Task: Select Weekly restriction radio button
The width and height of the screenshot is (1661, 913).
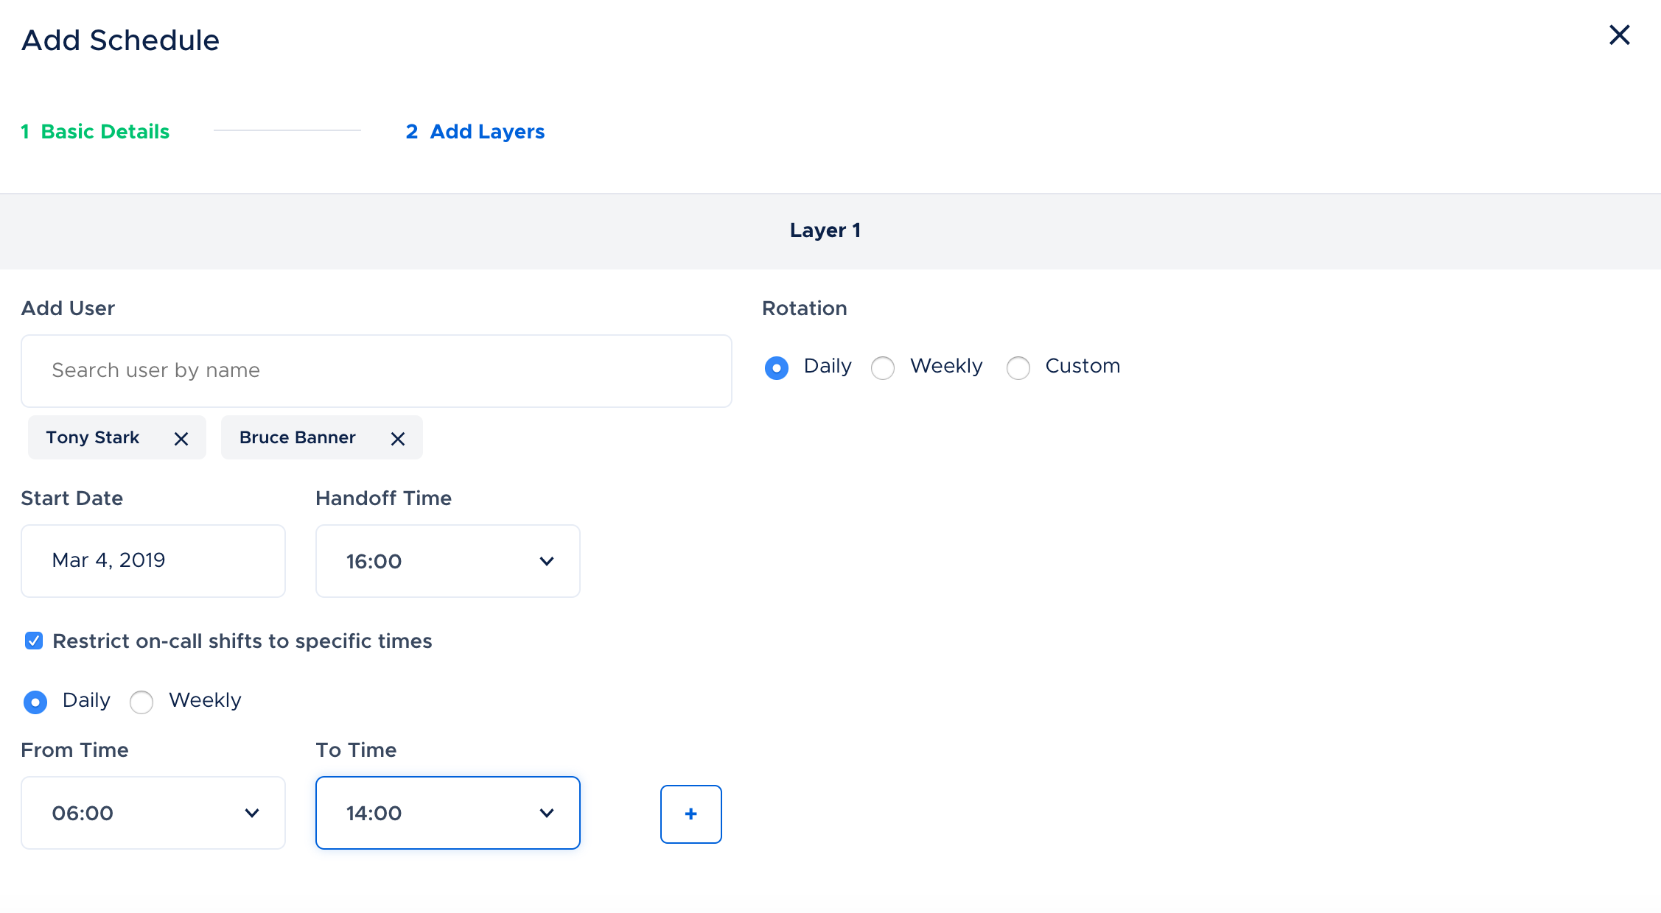Action: click(x=141, y=702)
